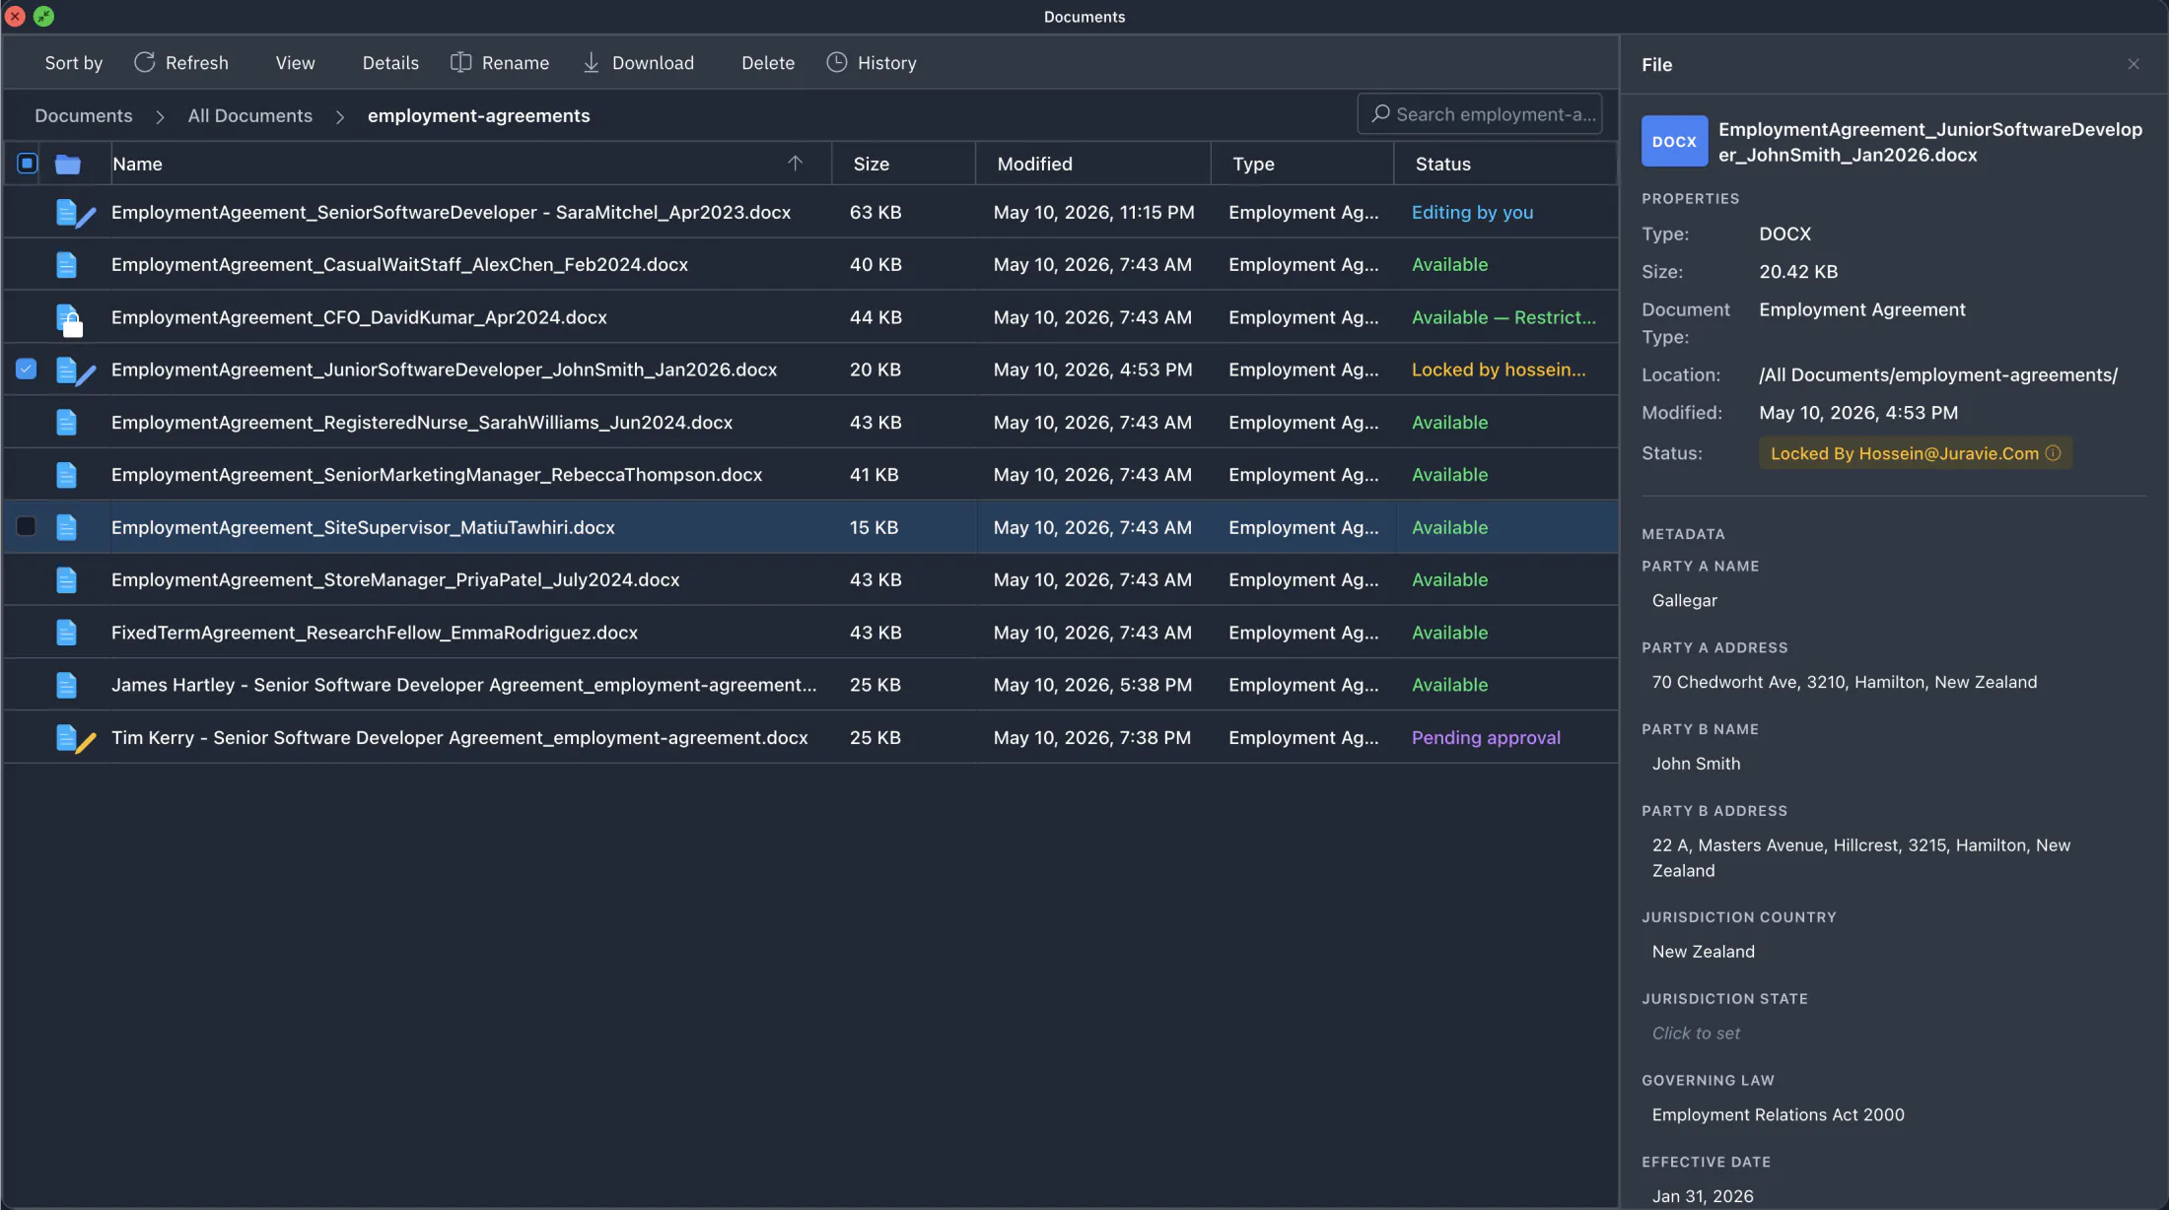The width and height of the screenshot is (2169, 1210).
Task: Click pending file icon for Tim Kerry
Action: (75, 738)
